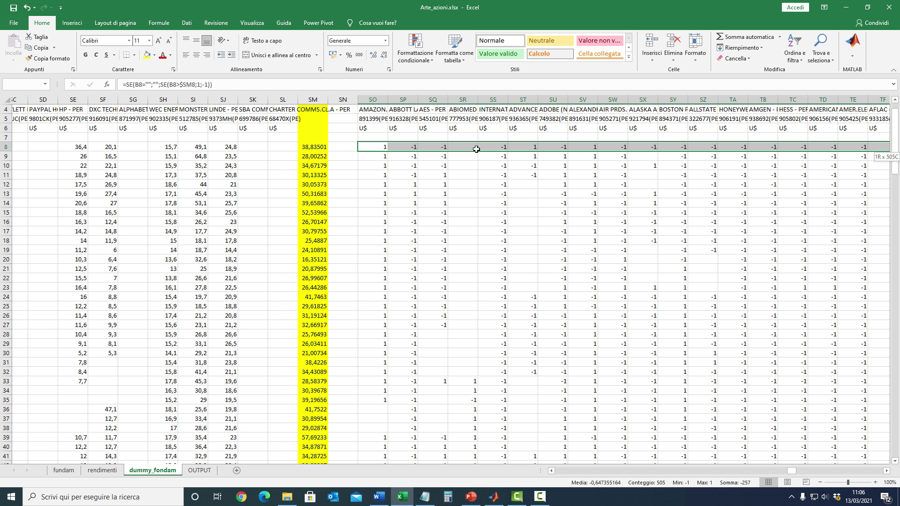Open the Formule ribbon tab

(158, 23)
